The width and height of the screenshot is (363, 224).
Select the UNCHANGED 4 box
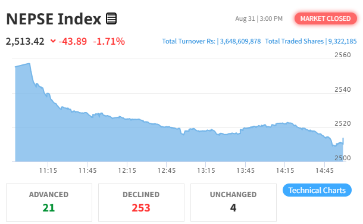click(x=233, y=203)
